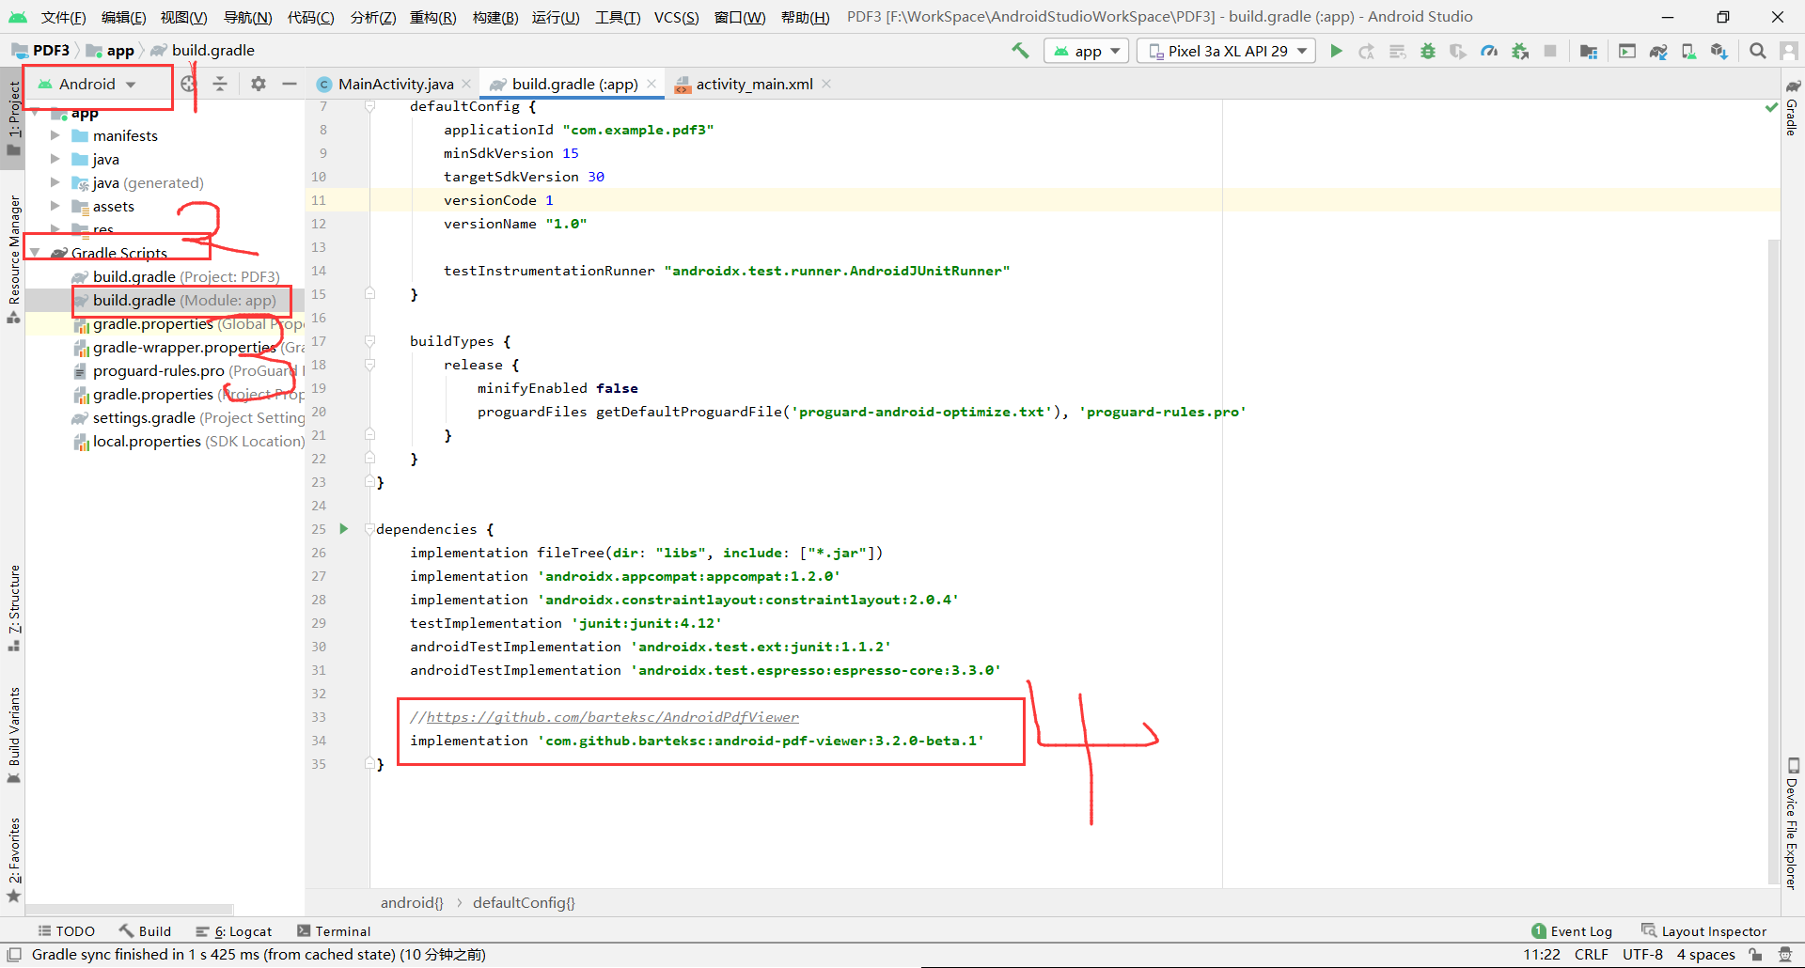The image size is (1805, 968).
Task: Open the 编辑(E) menu
Action: pyautogui.click(x=123, y=17)
